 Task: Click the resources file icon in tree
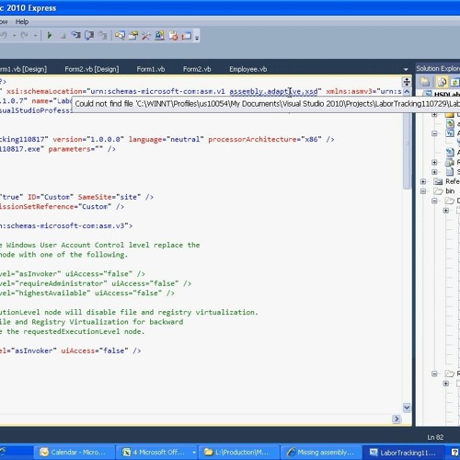pyautogui.click(x=450, y=162)
